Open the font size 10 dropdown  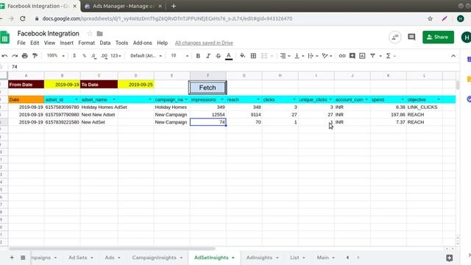coord(180,56)
